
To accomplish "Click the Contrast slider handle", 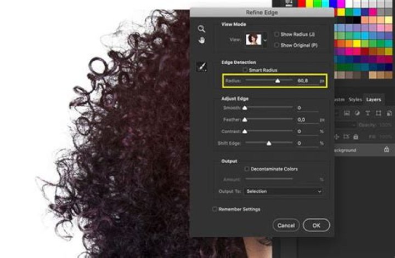I will point(245,131).
